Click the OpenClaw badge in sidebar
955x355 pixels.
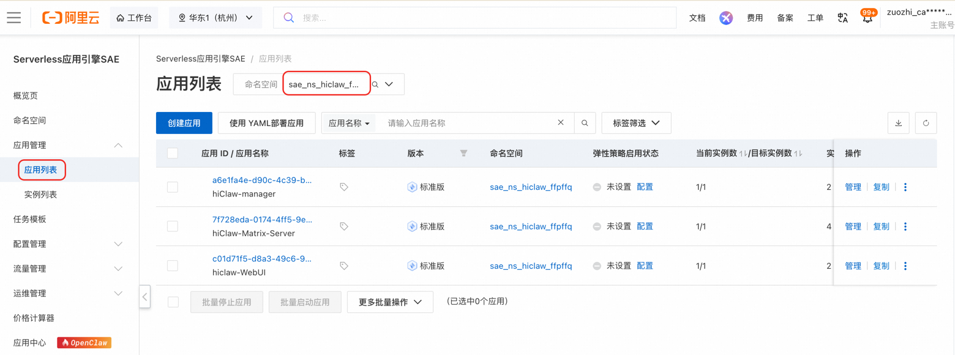point(84,343)
